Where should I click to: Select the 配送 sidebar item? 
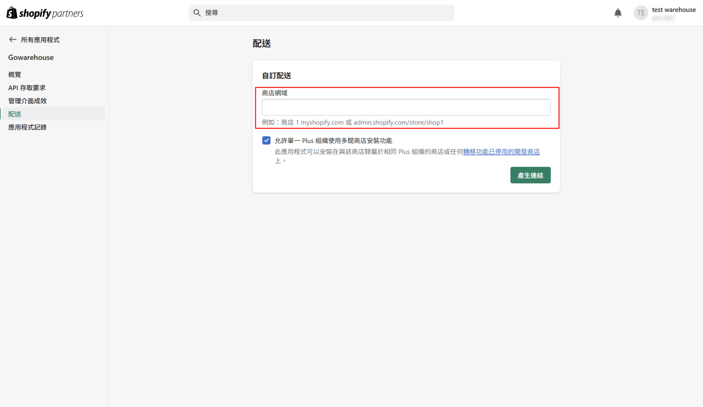pyautogui.click(x=15, y=114)
